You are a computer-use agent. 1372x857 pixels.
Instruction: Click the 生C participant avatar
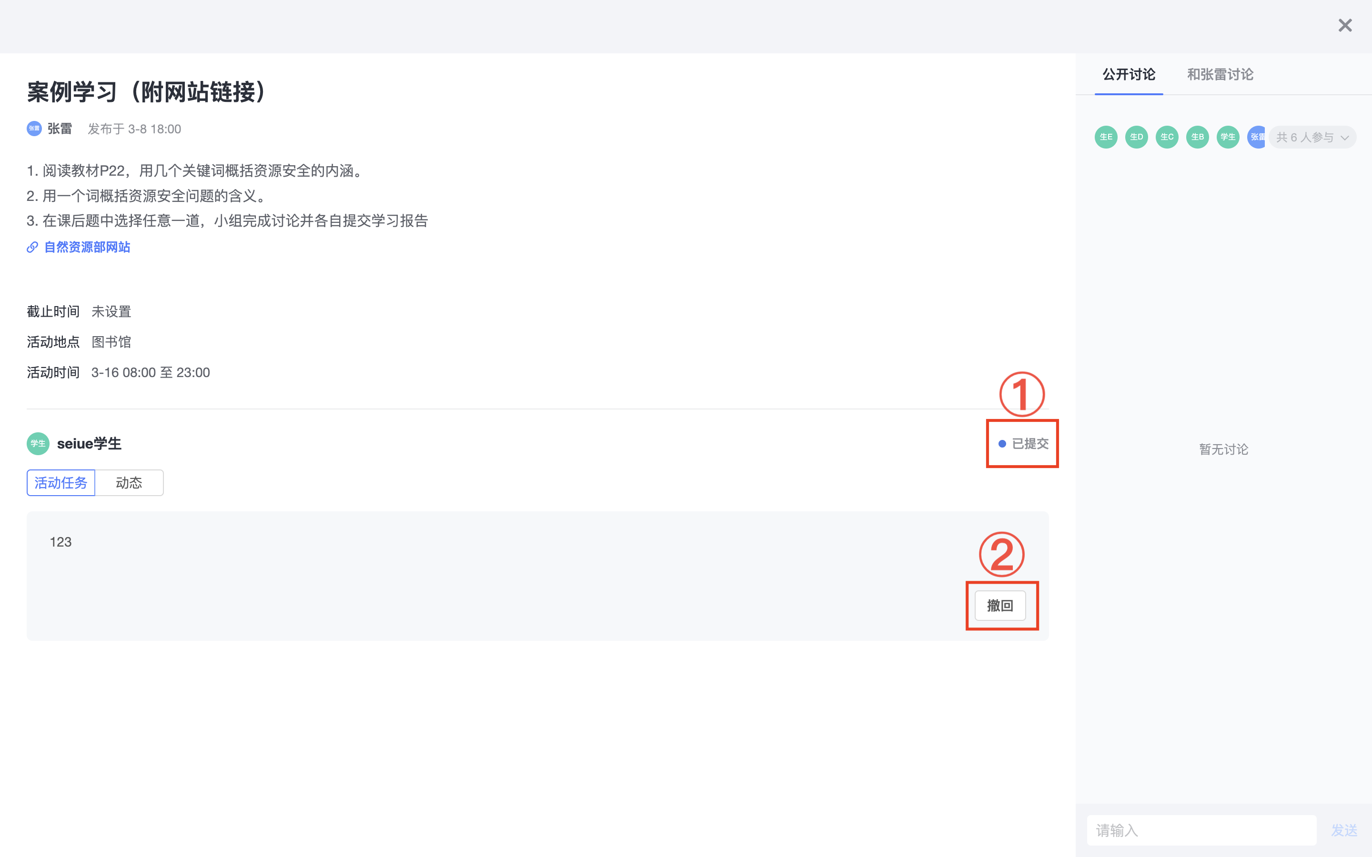tap(1167, 137)
